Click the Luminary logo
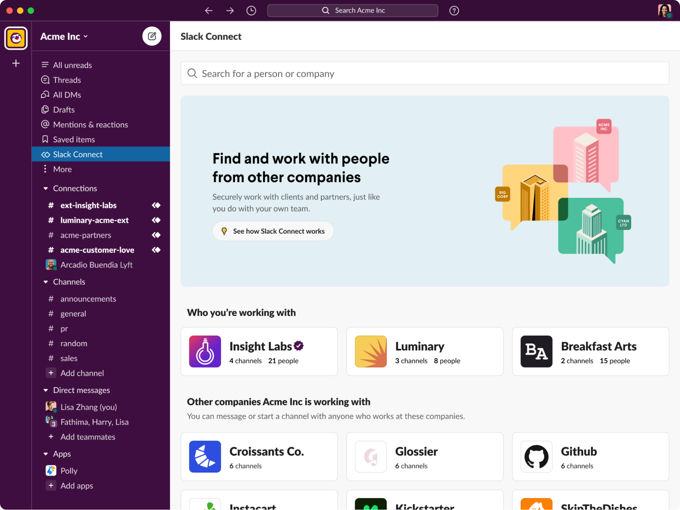This screenshot has width=680, height=510. tap(370, 351)
